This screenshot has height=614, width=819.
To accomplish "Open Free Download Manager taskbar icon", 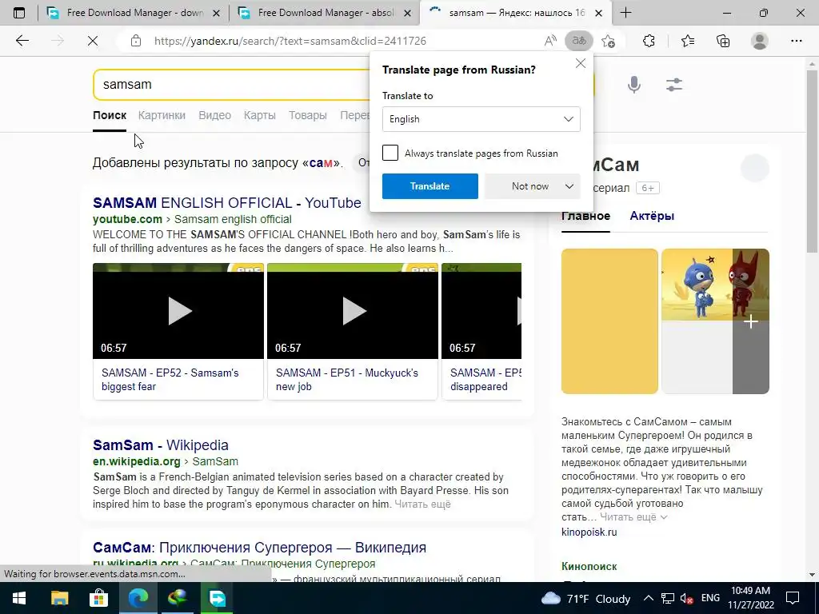I will [217, 598].
